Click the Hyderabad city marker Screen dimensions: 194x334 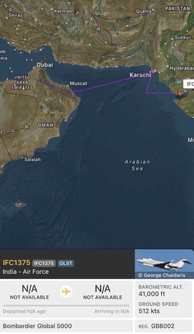(167, 66)
